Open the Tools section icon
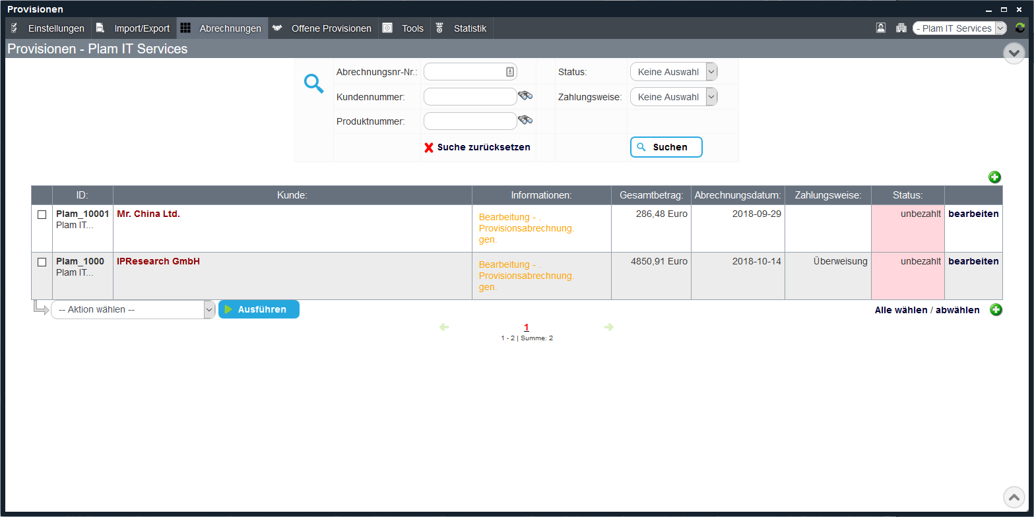1034x517 pixels. coord(387,28)
